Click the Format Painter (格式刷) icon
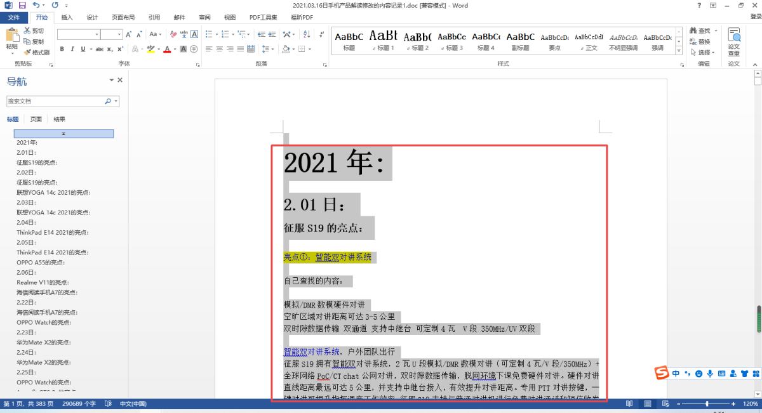This screenshot has width=762, height=413. (27, 53)
